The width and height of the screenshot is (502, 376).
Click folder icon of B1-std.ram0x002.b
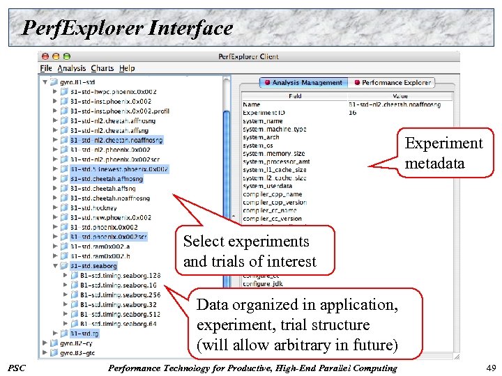pyautogui.click(x=64, y=256)
